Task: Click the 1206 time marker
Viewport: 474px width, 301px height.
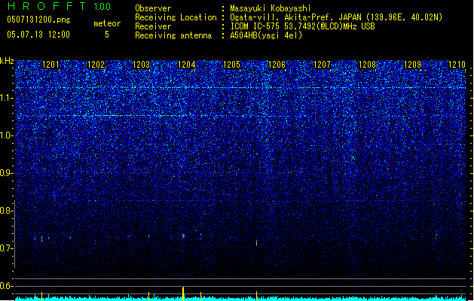Action: [x=277, y=65]
